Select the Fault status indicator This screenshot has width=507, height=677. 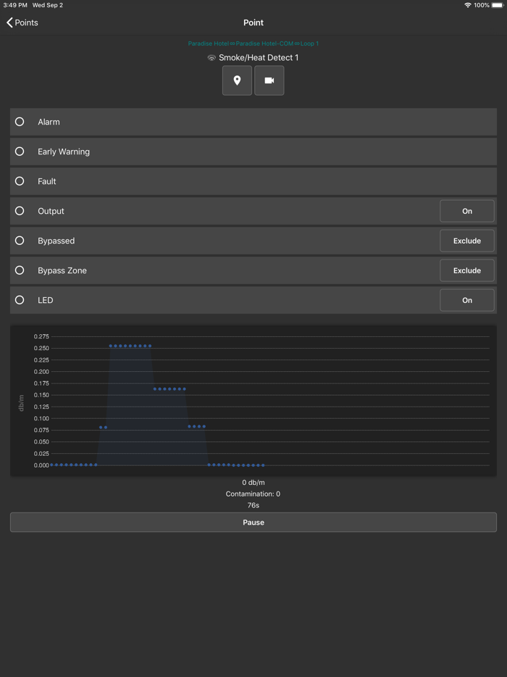tap(20, 181)
